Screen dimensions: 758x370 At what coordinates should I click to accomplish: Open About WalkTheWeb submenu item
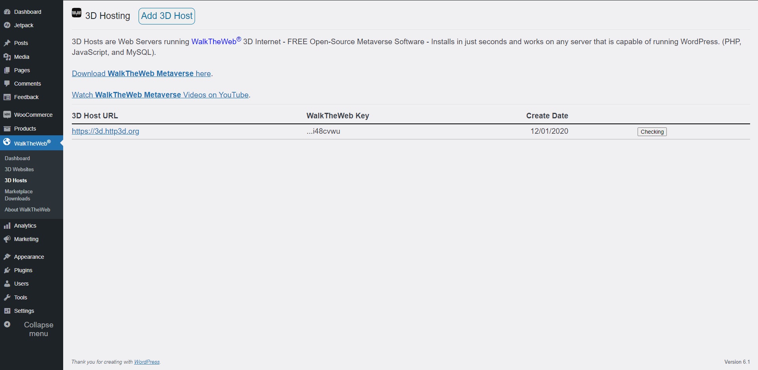click(28, 209)
